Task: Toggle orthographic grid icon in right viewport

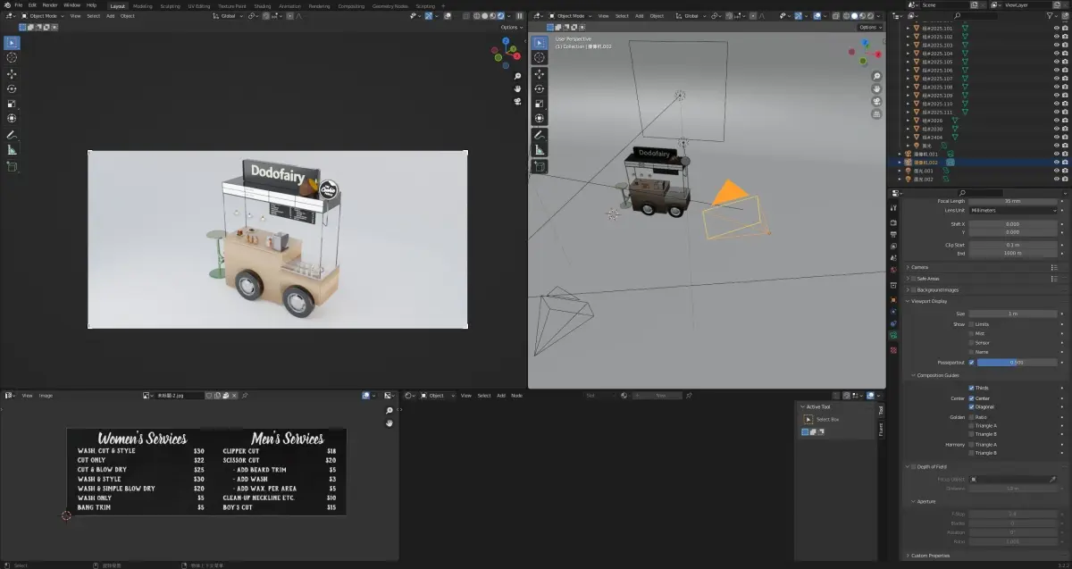Action: (x=876, y=113)
